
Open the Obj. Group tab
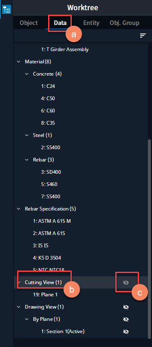coord(124,23)
